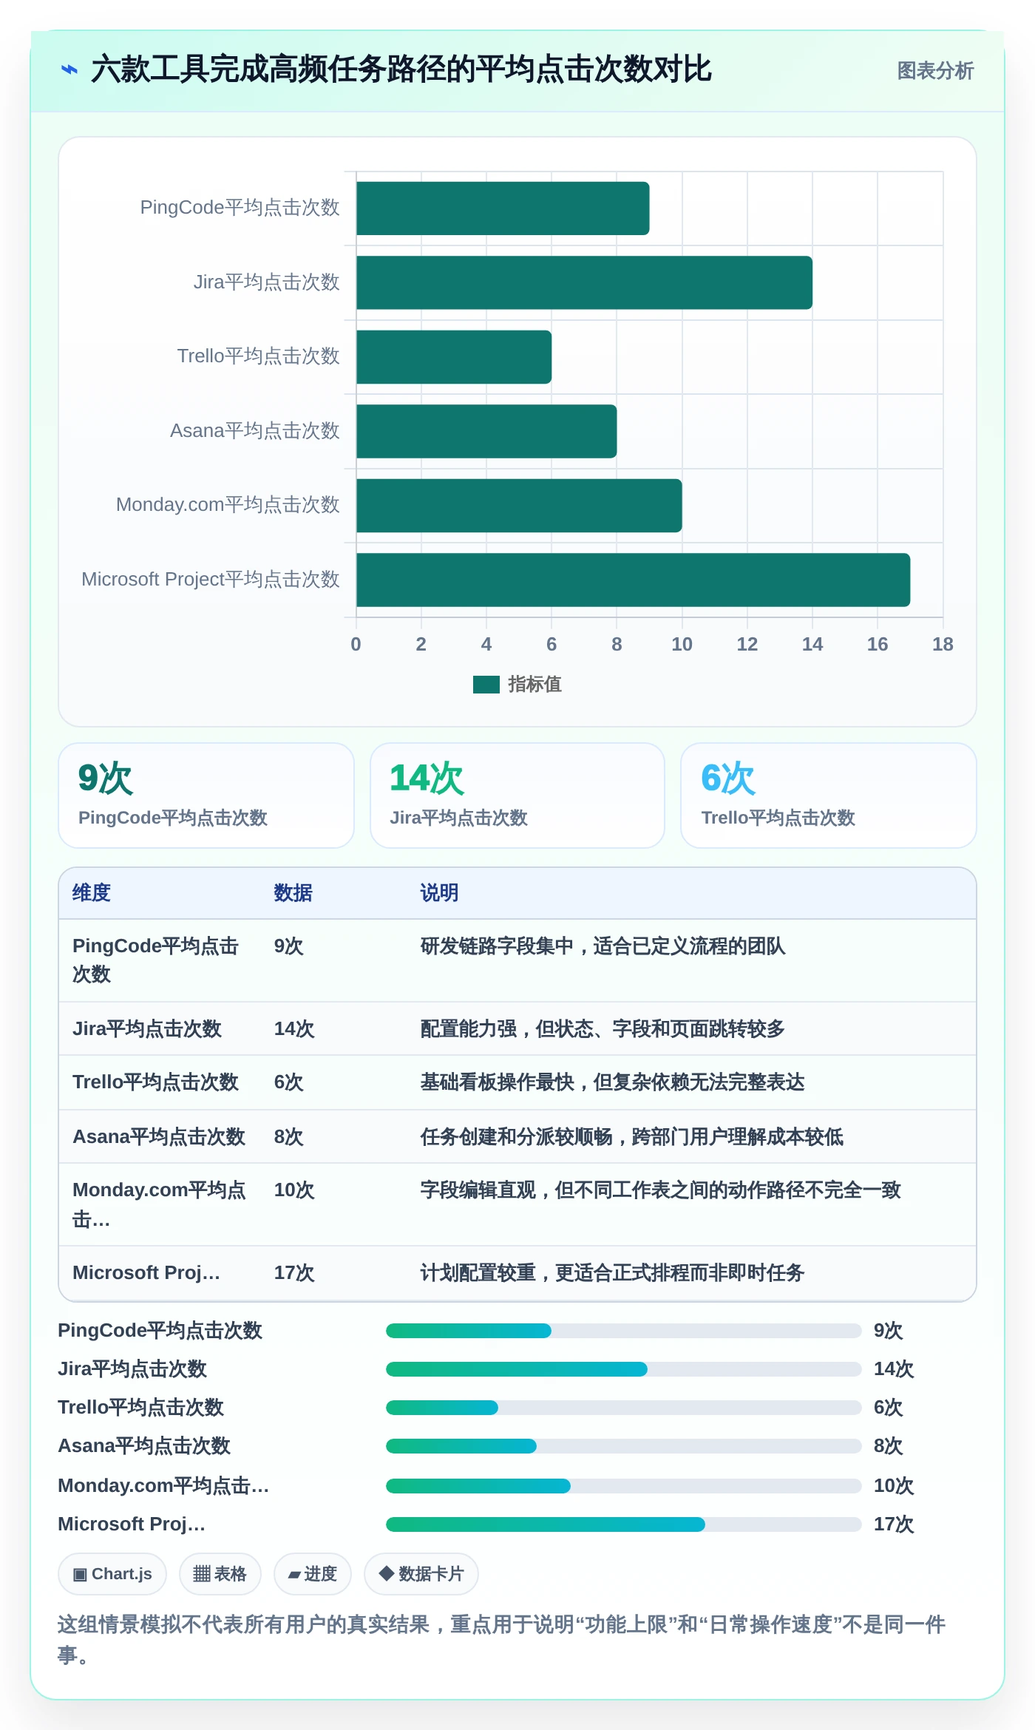Click the 8次 cell in the table
This screenshot has height=1730, width=1035.
click(x=288, y=1137)
